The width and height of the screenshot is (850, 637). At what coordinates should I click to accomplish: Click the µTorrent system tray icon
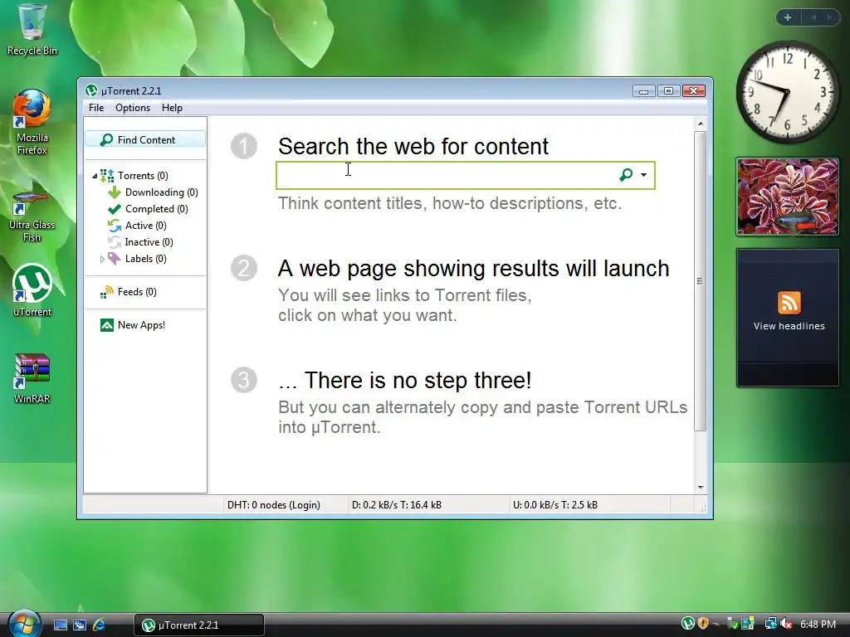[x=688, y=624]
